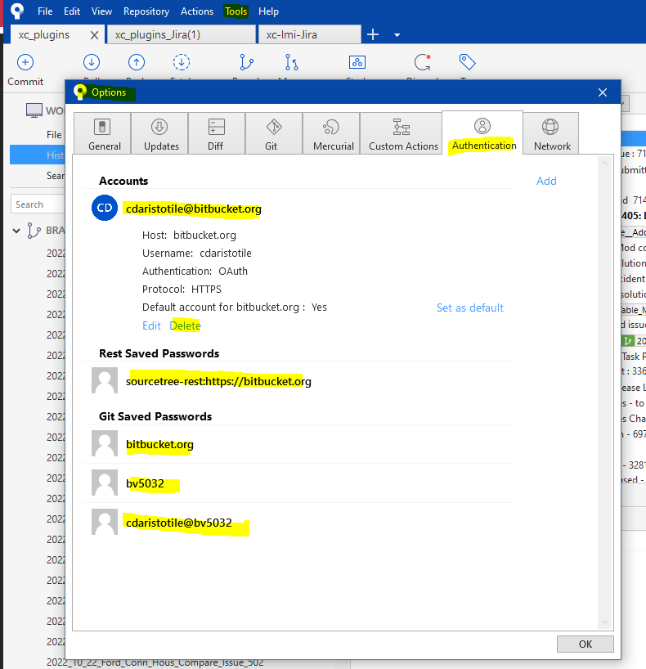Select the Search sidebar item under History
The width and height of the screenshot is (646, 669).
pos(56,176)
